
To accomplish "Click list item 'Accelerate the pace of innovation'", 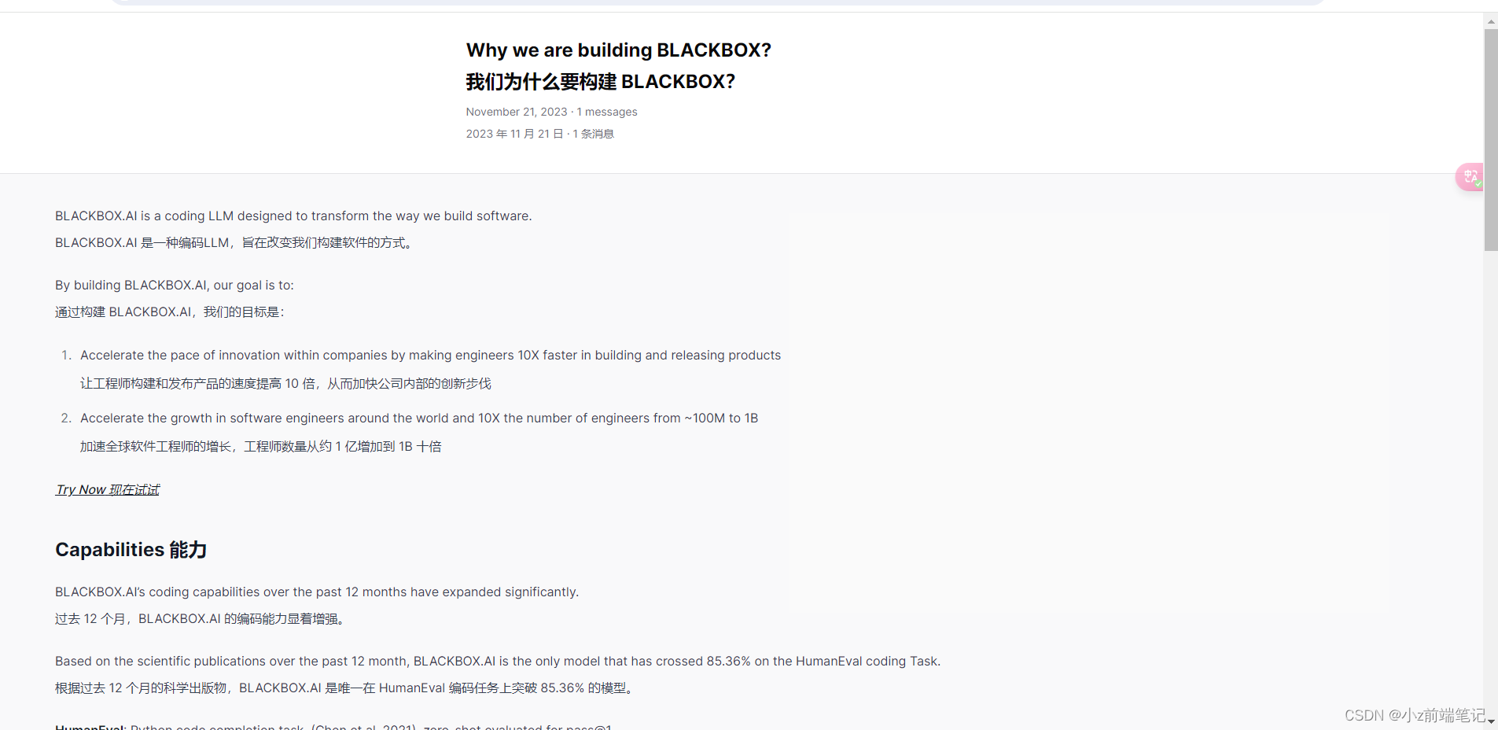I will point(430,356).
